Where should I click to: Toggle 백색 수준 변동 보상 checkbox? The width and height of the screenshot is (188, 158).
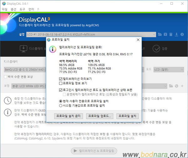coord(6,77)
